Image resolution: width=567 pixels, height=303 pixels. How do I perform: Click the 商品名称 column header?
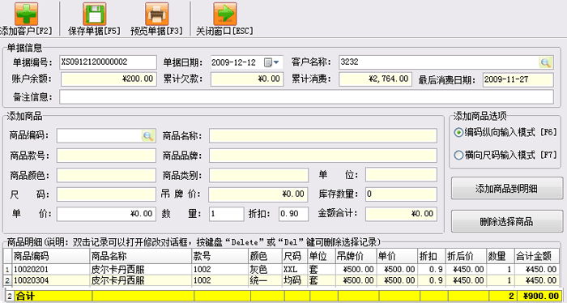tap(140, 256)
